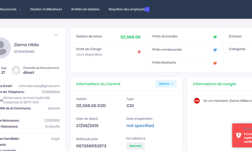
Task: Open Requêtes des employés menu
Action: click(x=127, y=9)
